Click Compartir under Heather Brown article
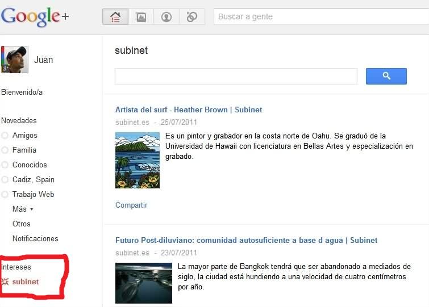This screenshot has width=429, height=307. tap(131, 205)
